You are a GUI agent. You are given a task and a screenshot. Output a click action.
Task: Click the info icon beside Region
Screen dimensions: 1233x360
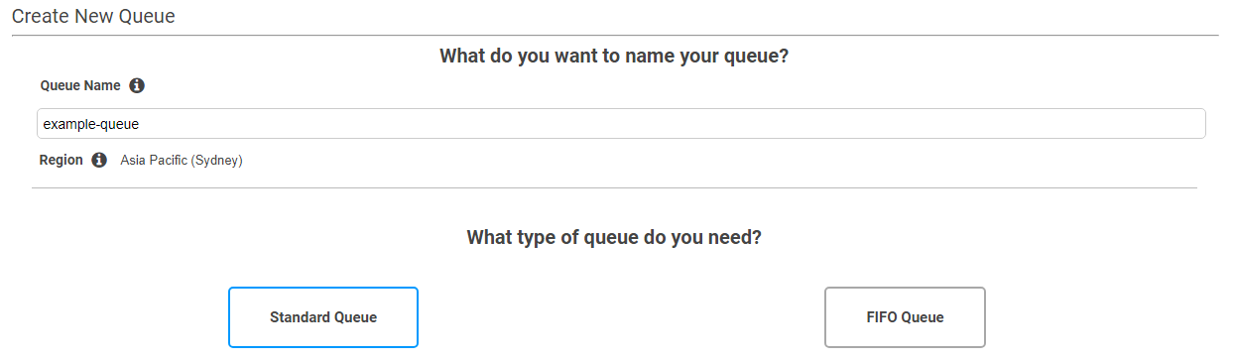[99, 160]
